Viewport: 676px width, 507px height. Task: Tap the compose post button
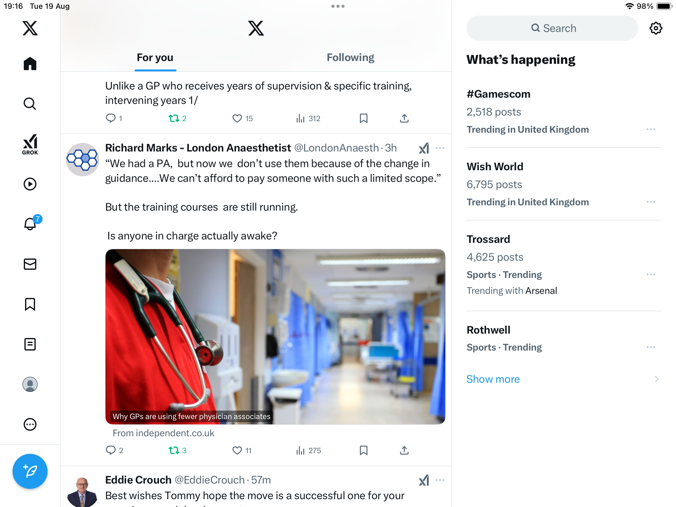pos(30,471)
